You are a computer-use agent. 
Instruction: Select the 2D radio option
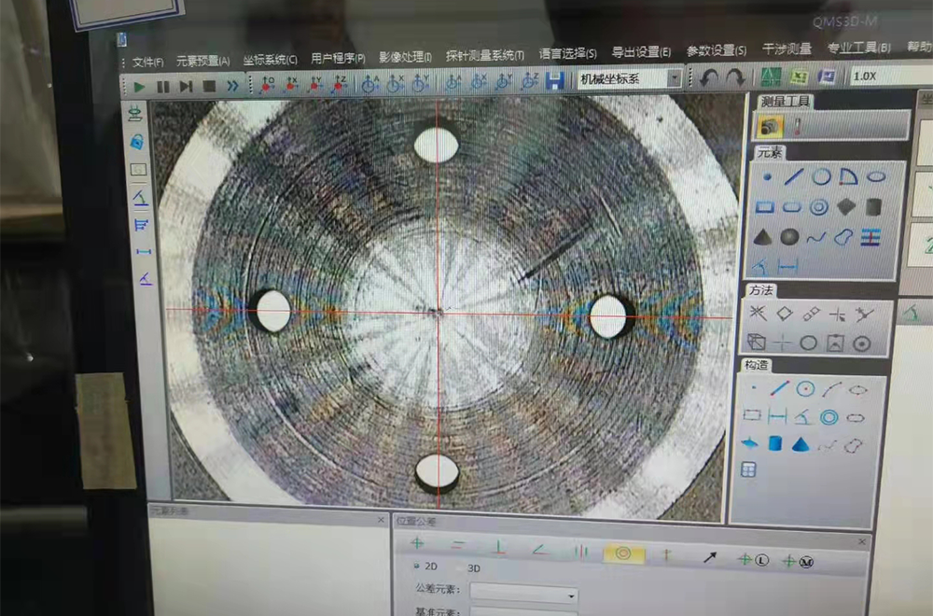416,567
